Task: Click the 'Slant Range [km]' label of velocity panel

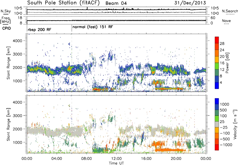Action: coord(8,124)
